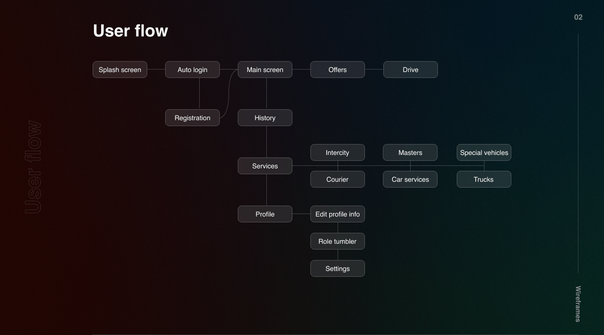The image size is (604, 335).
Task: Select the Settings box
Action: pos(338,268)
